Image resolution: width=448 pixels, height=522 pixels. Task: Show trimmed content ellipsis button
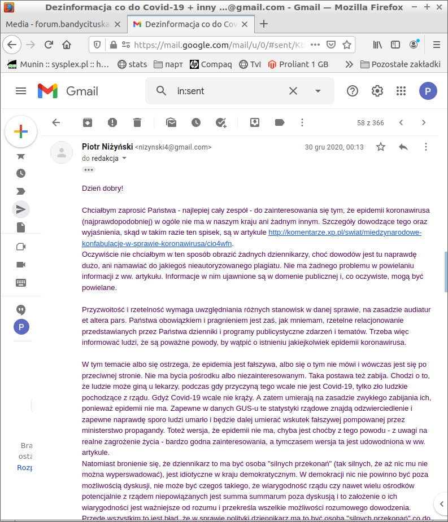(89, 170)
